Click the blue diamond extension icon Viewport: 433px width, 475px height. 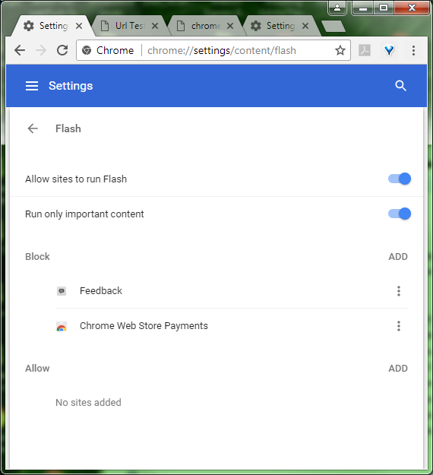(389, 50)
